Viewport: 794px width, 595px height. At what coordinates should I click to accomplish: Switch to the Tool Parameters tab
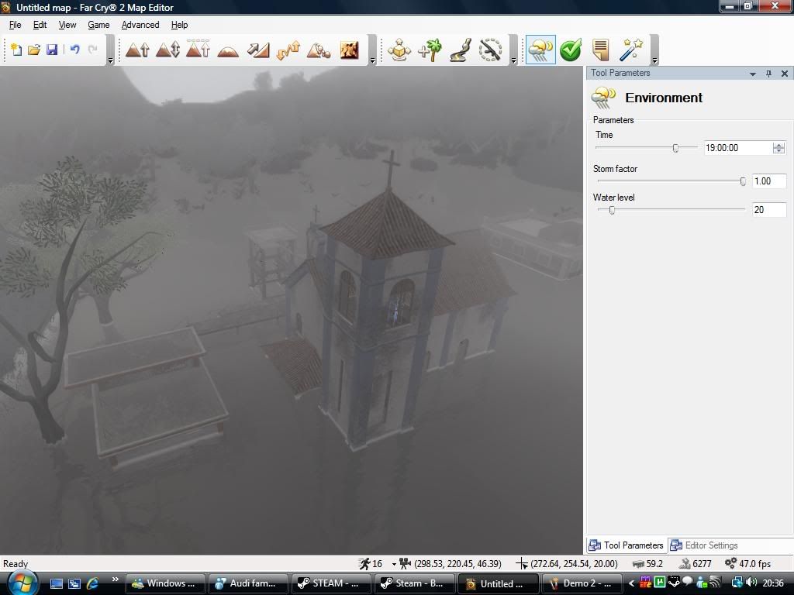(627, 545)
